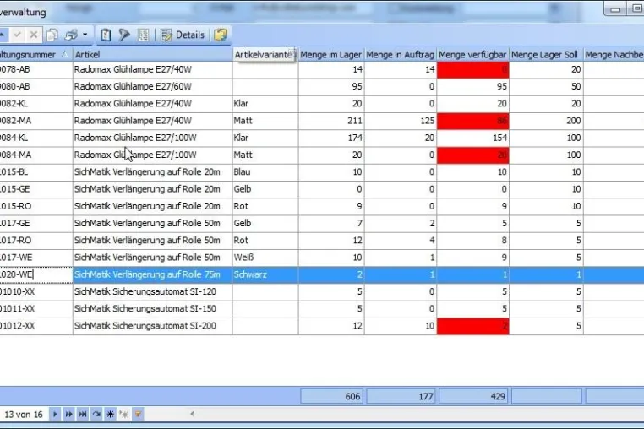This screenshot has height=429, width=644.
Task: Click Lager Soll value '50' cell
Action: pyautogui.click(x=546, y=87)
